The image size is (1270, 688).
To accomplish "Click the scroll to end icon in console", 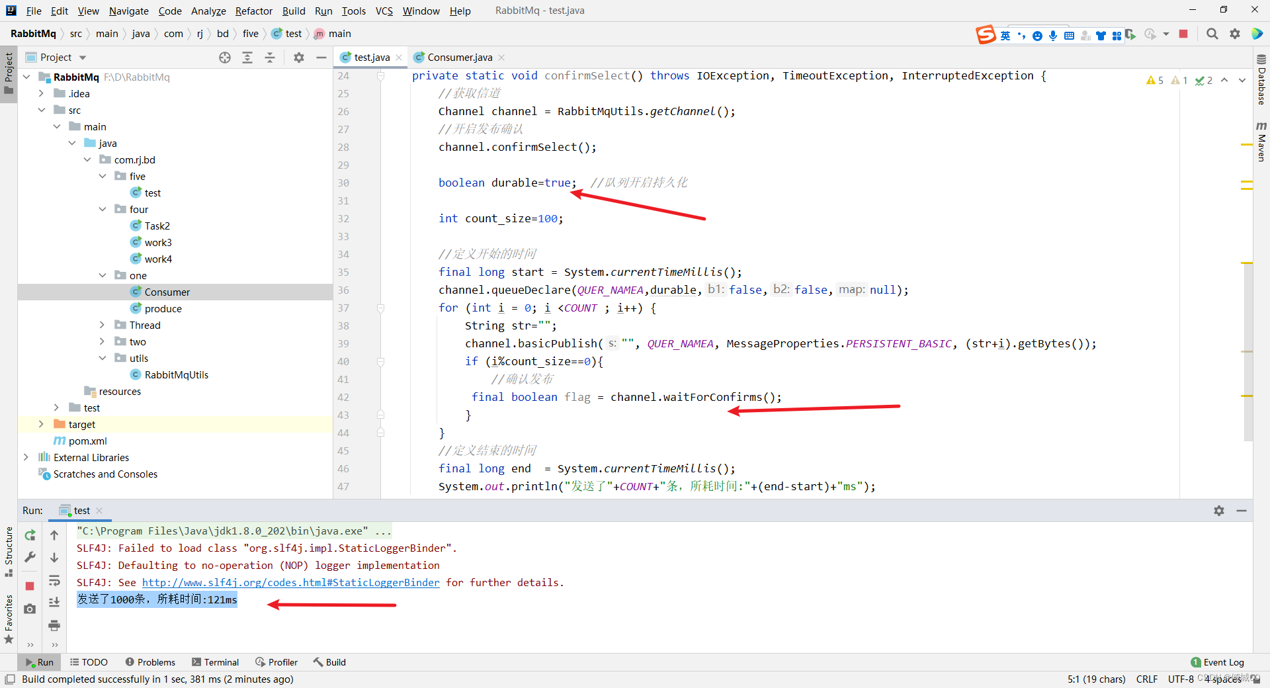I will (x=54, y=603).
